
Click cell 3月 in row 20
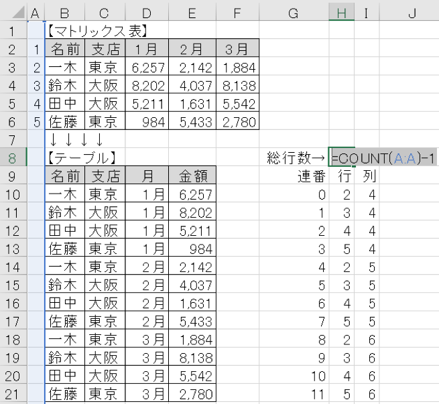pyautogui.click(x=147, y=376)
